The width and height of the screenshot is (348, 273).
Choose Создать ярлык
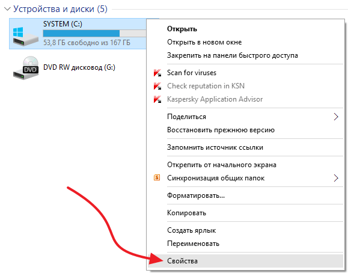(x=245, y=230)
